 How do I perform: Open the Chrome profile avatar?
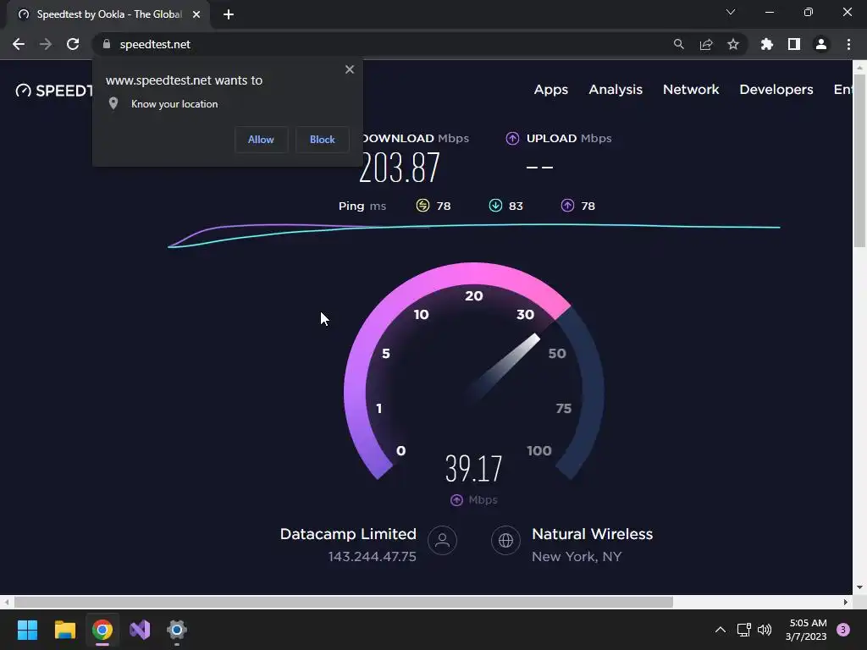(x=821, y=44)
